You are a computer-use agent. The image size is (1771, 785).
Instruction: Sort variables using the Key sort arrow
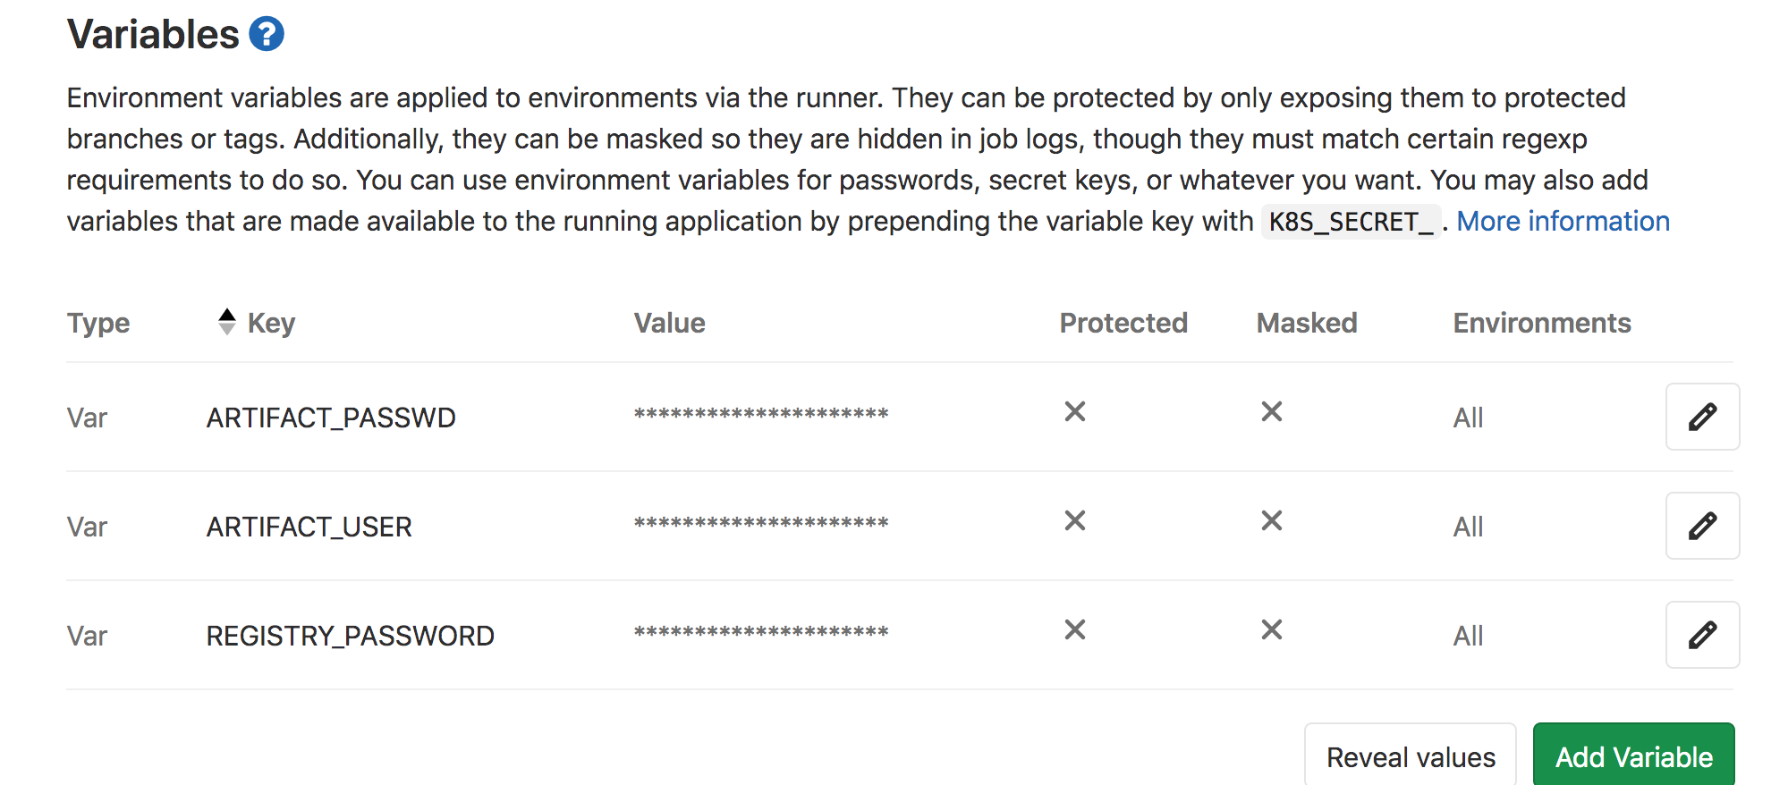(227, 322)
